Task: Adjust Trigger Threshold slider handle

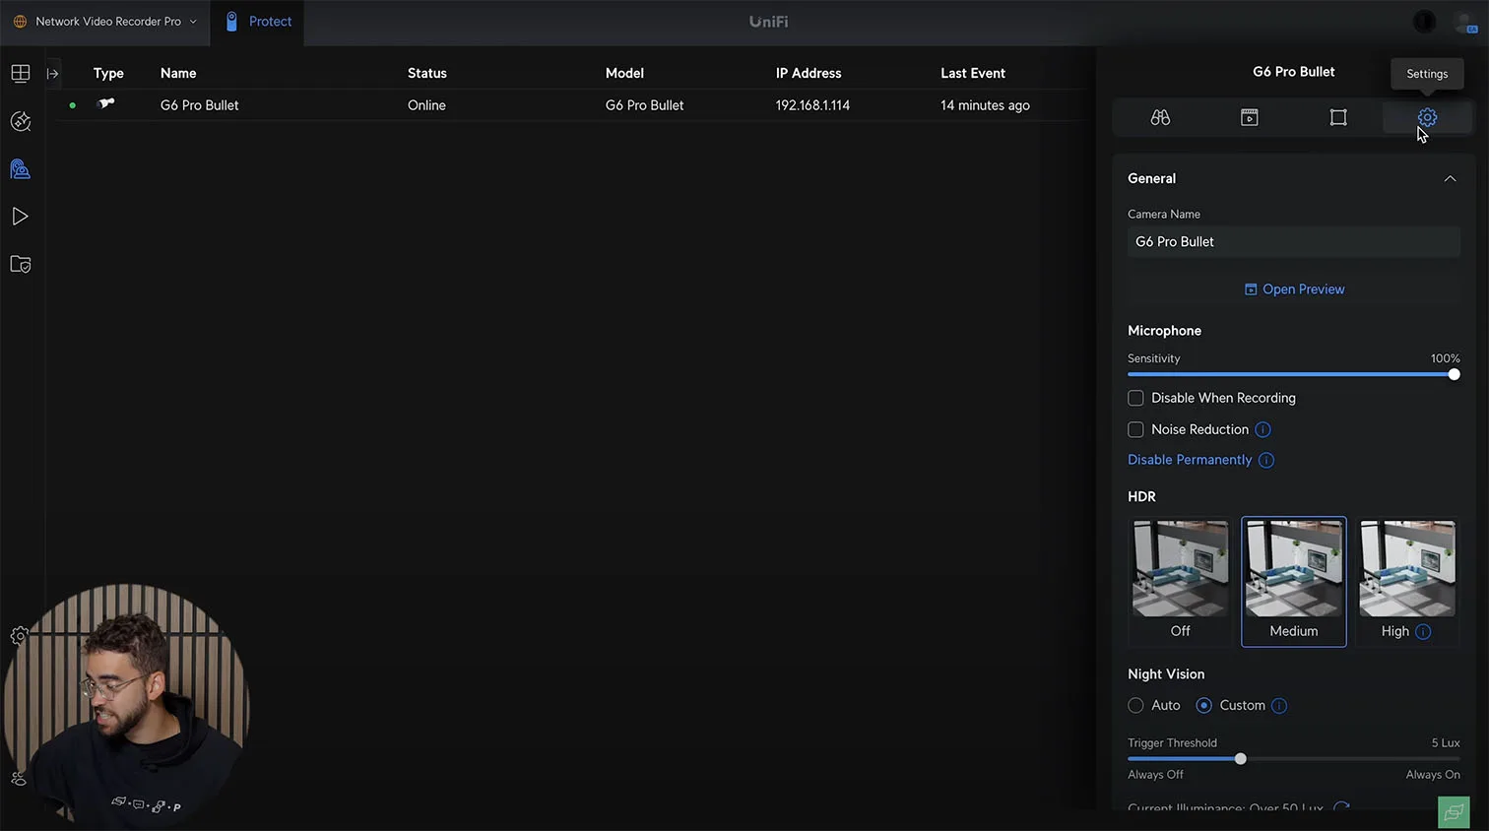Action: (x=1240, y=759)
